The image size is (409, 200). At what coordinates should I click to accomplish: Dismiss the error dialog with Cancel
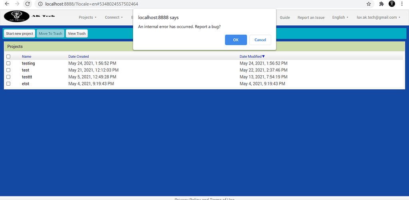tap(260, 40)
